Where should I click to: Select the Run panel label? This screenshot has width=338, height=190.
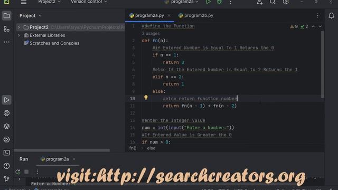24,159
